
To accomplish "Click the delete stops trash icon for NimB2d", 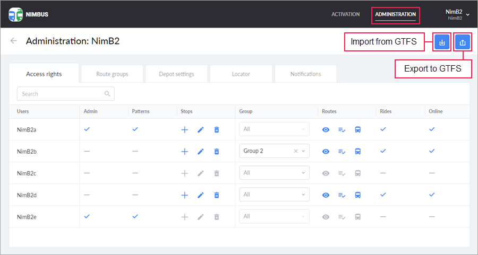I will point(217,195).
